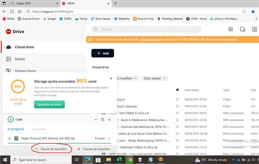Close the transfers panel
This screenshot has height=164, width=259.
coord(109,119)
